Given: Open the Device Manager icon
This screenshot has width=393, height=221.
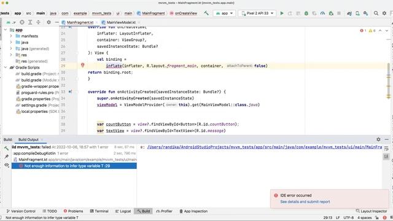Looking at the screenshot, I should (x=357, y=14).
